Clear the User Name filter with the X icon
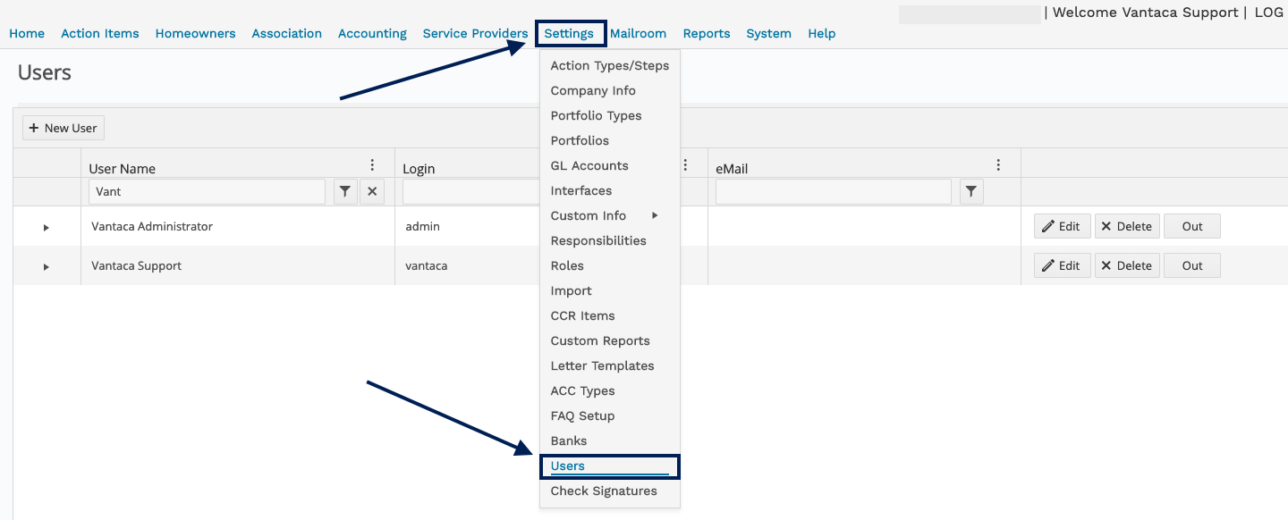 [x=372, y=191]
